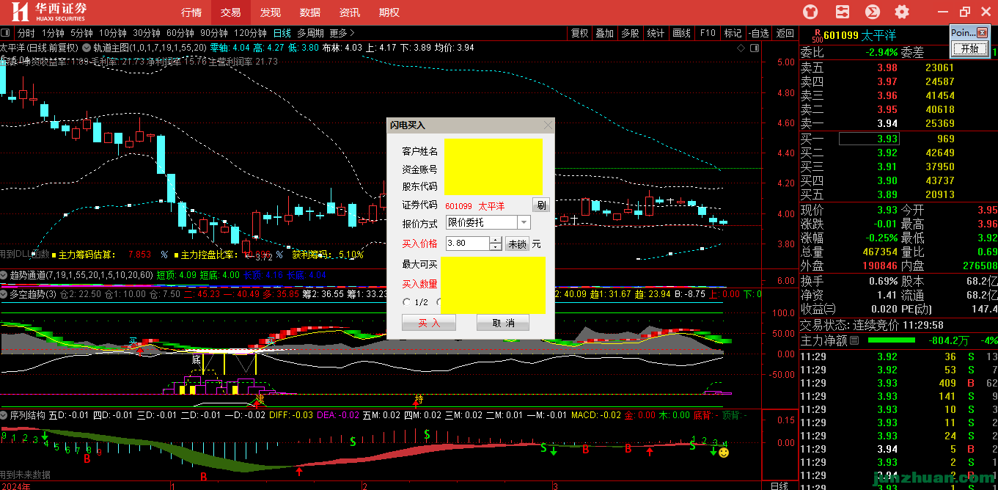Switch chart to 分时 view
The width and height of the screenshot is (998, 490).
(26, 33)
